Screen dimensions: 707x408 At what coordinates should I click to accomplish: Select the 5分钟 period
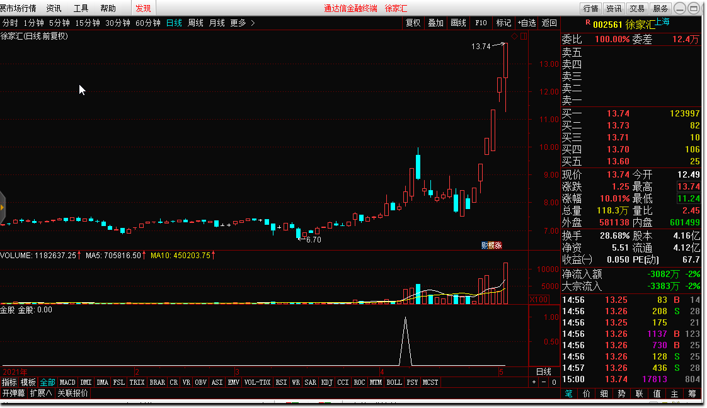click(59, 23)
